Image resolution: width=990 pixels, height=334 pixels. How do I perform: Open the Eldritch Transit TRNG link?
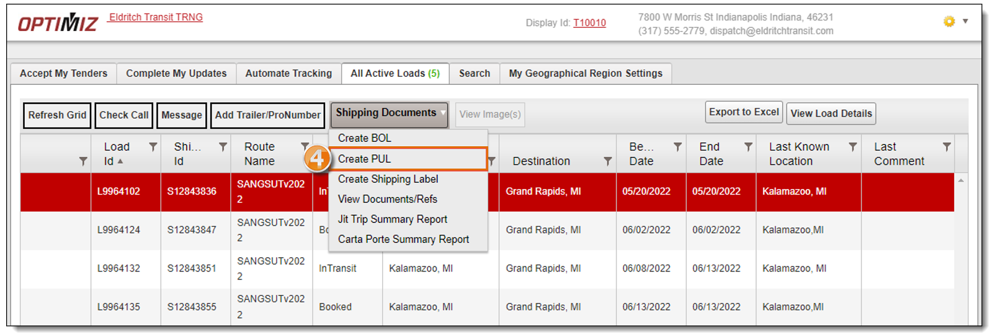[x=156, y=17]
